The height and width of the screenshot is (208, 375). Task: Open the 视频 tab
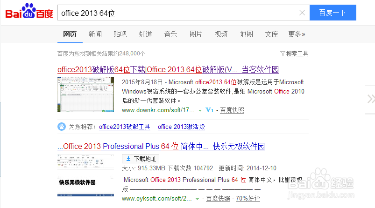pos(221,34)
